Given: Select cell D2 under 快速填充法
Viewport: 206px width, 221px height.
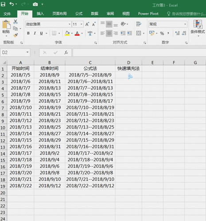Looking at the screenshot, I should tap(128, 75).
